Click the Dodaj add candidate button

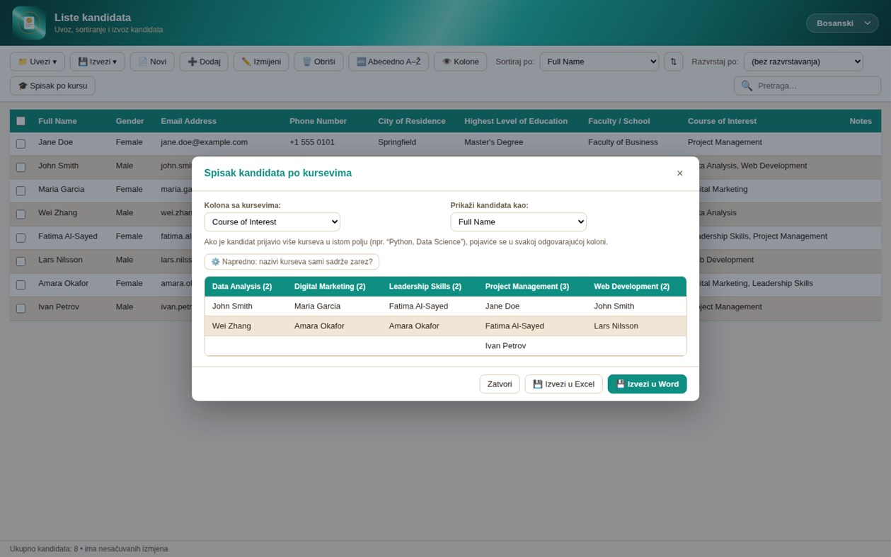204,62
